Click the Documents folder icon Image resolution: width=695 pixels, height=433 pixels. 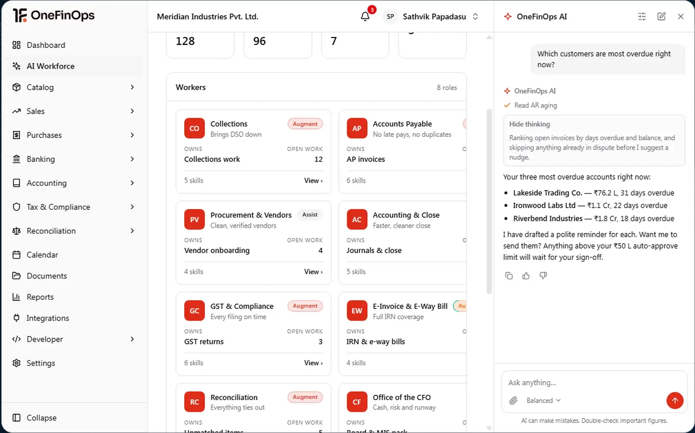coord(17,276)
